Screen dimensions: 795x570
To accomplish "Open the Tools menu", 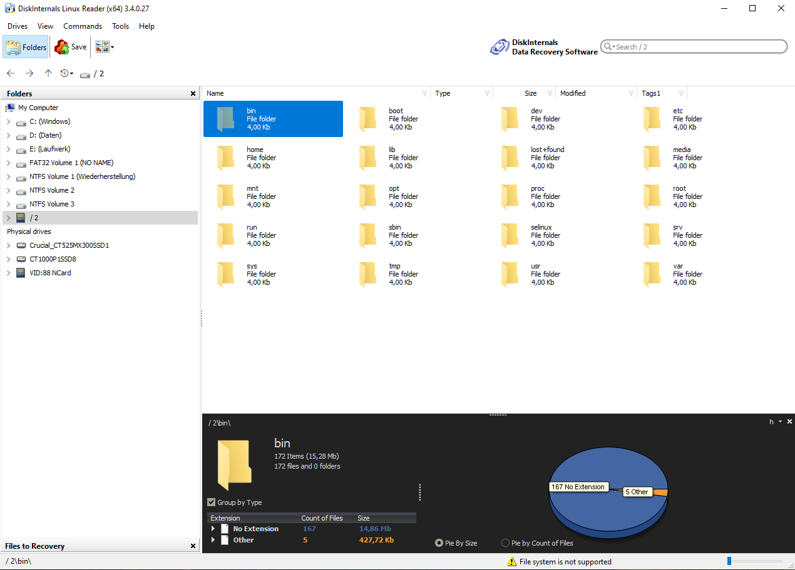I will point(120,26).
